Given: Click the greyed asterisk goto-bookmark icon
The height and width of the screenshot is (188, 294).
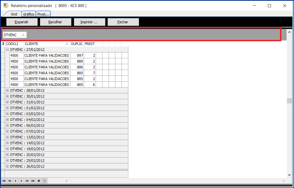Looking at the screenshot, I should [45, 181].
